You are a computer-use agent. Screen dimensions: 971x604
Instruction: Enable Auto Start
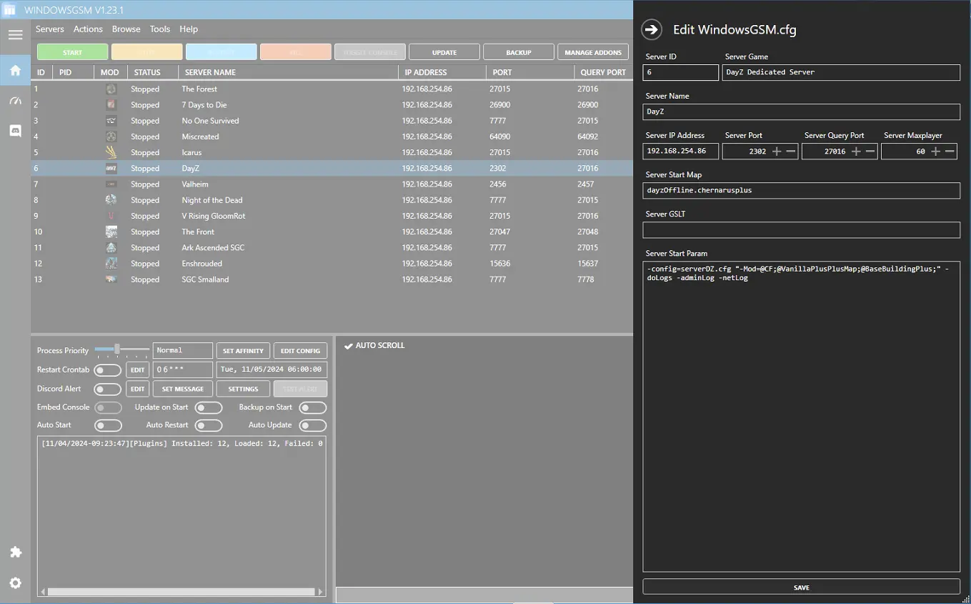(108, 425)
